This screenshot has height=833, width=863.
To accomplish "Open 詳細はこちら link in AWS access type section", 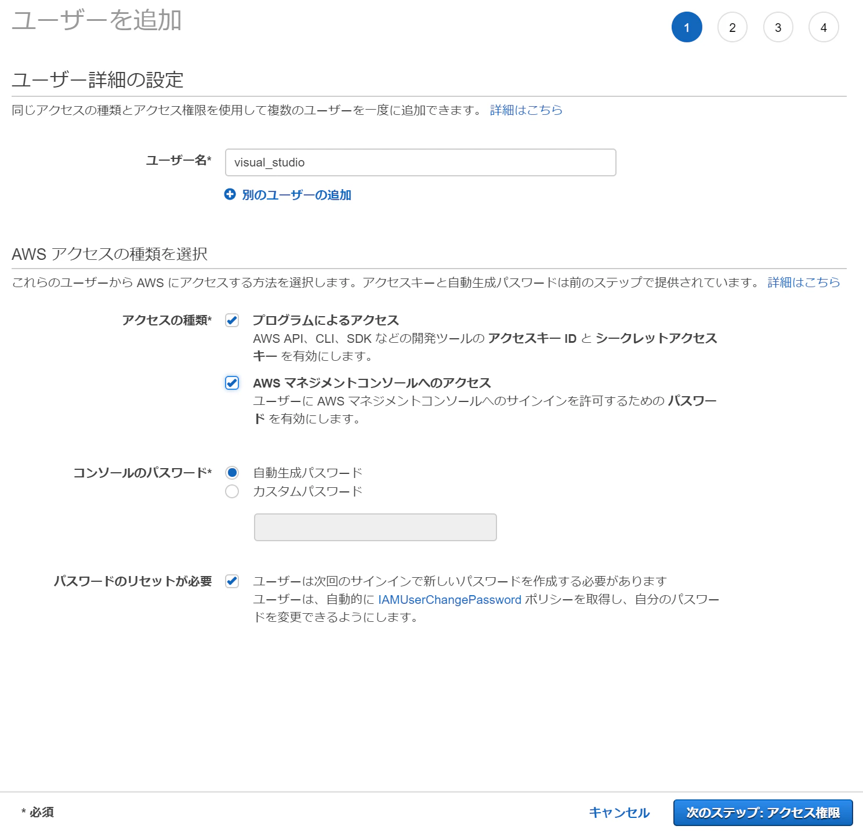I will 804,283.
